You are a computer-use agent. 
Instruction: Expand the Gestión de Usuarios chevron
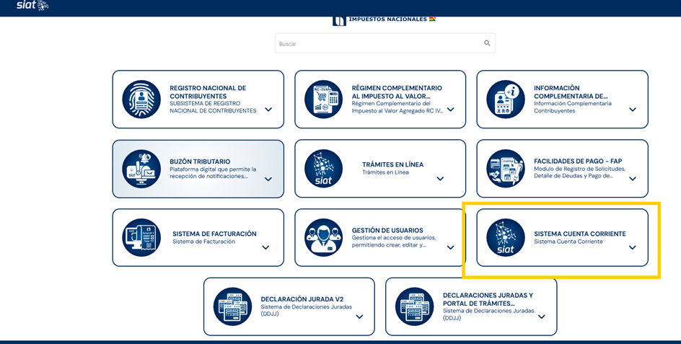point(451,247)
